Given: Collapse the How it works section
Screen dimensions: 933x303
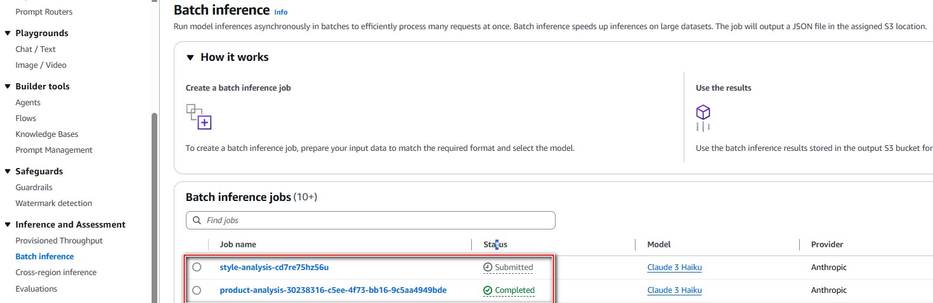Looking at the screenshot, I should point(190,58).
